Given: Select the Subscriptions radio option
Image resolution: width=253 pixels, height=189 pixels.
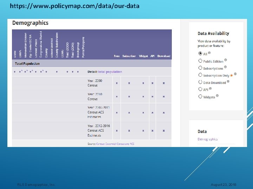Looking at the screenshot, I should pos(200,68).
